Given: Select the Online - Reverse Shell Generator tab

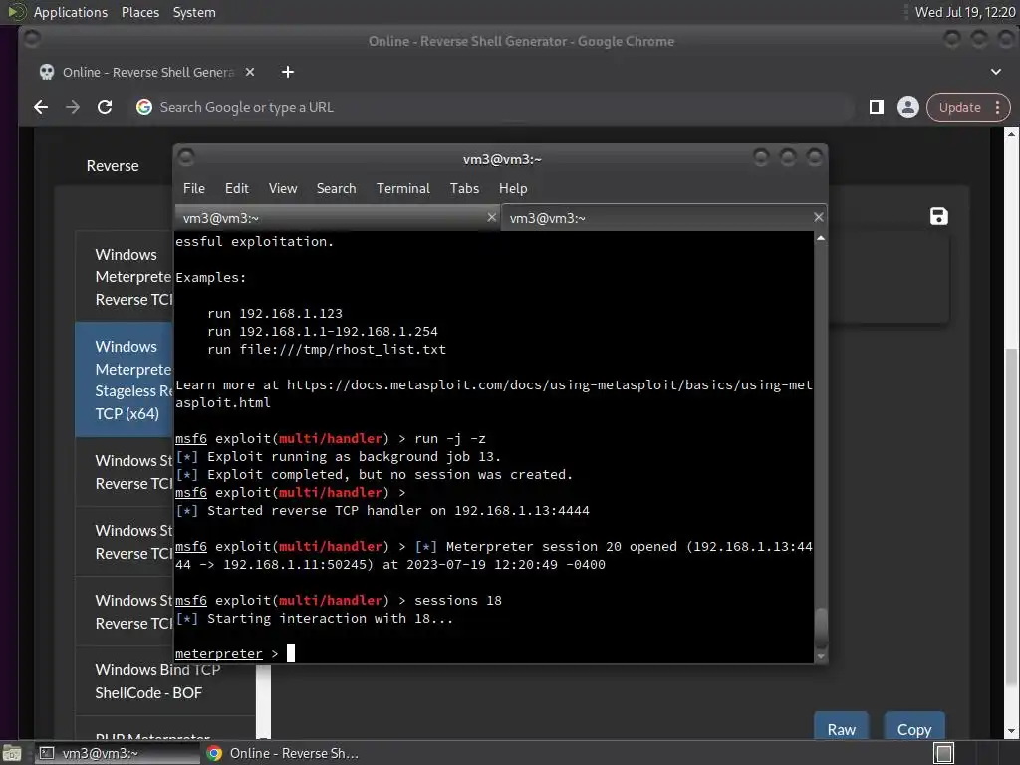Looking at the screenshot, I should (x=147, y=72).
